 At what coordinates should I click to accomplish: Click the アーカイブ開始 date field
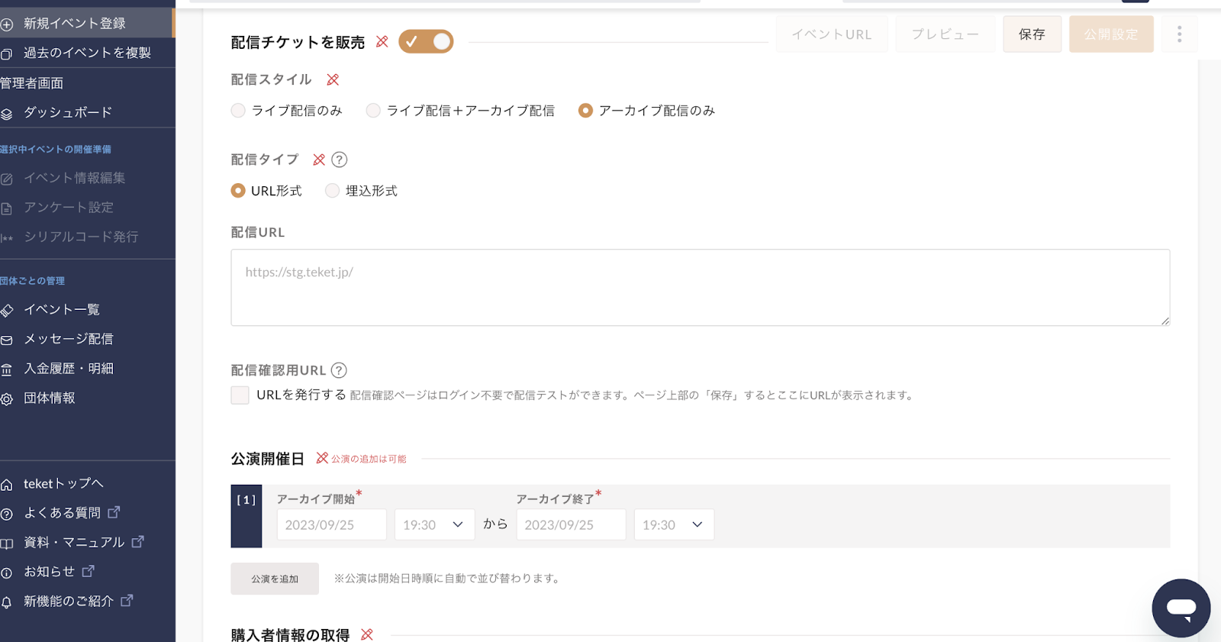click(331, 524)
